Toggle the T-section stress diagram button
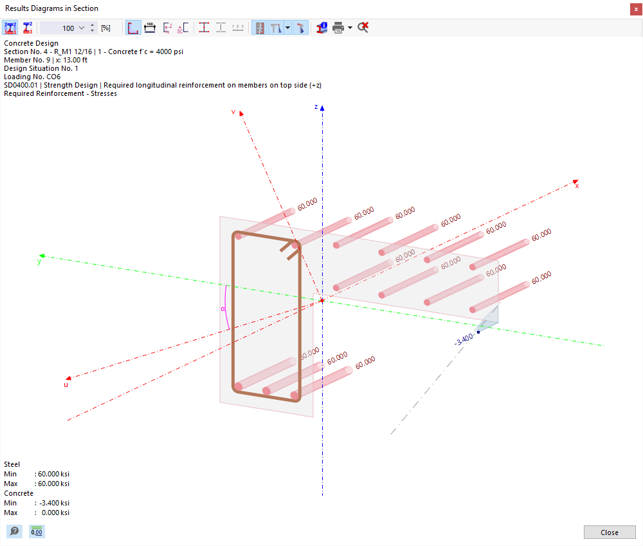 click(x=276, y=28)
